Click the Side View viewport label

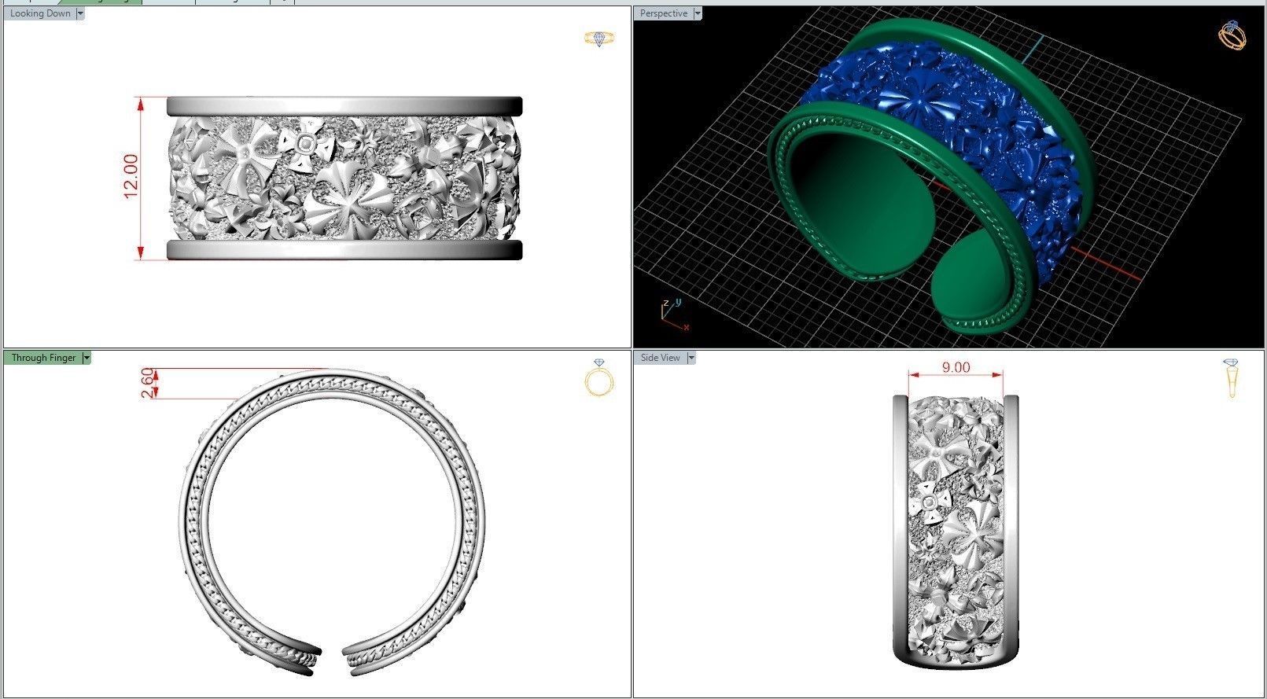coord(661,358)
